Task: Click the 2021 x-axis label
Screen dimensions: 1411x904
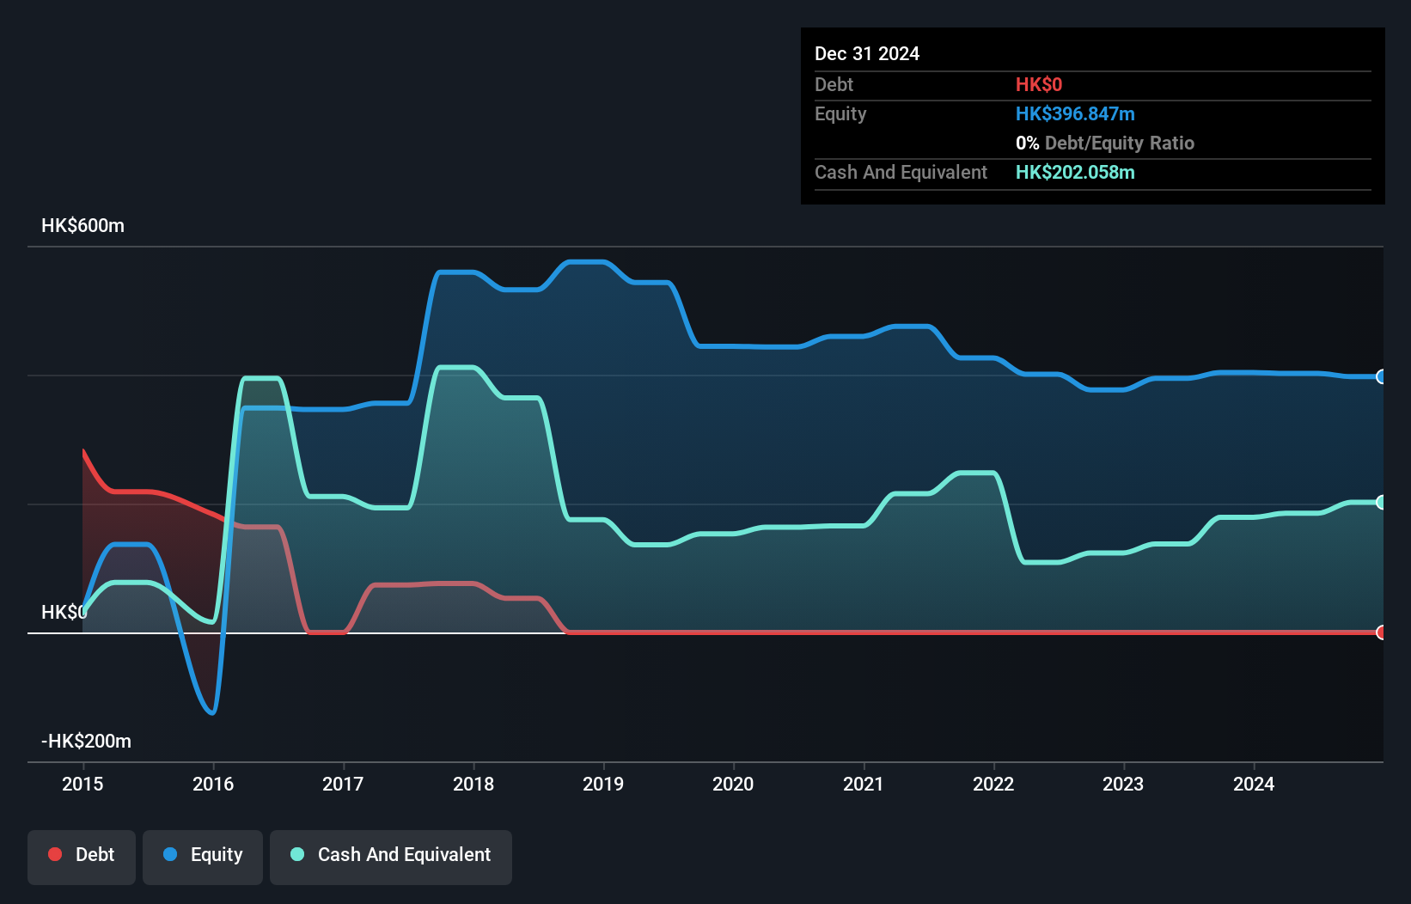Action: [864, 784]
